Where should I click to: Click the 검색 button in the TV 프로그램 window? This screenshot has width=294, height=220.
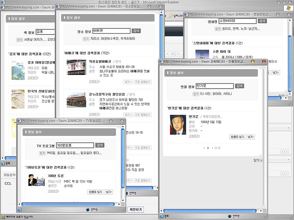pos(100,145)
